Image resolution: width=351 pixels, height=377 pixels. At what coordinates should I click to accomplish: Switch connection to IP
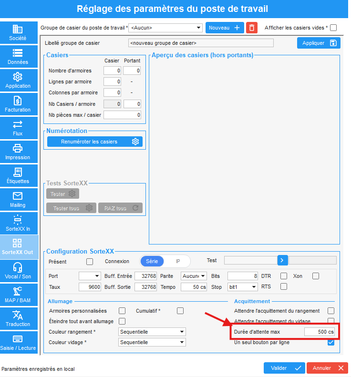click(x=178, y=261)
